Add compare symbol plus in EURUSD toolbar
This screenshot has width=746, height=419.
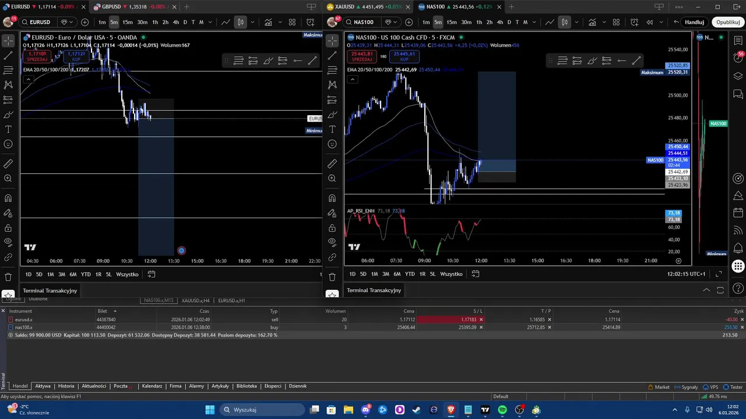[x=85, y=22]
